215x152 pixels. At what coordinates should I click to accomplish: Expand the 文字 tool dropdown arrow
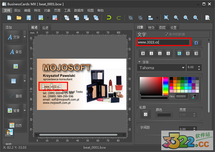tap(25, 37)
